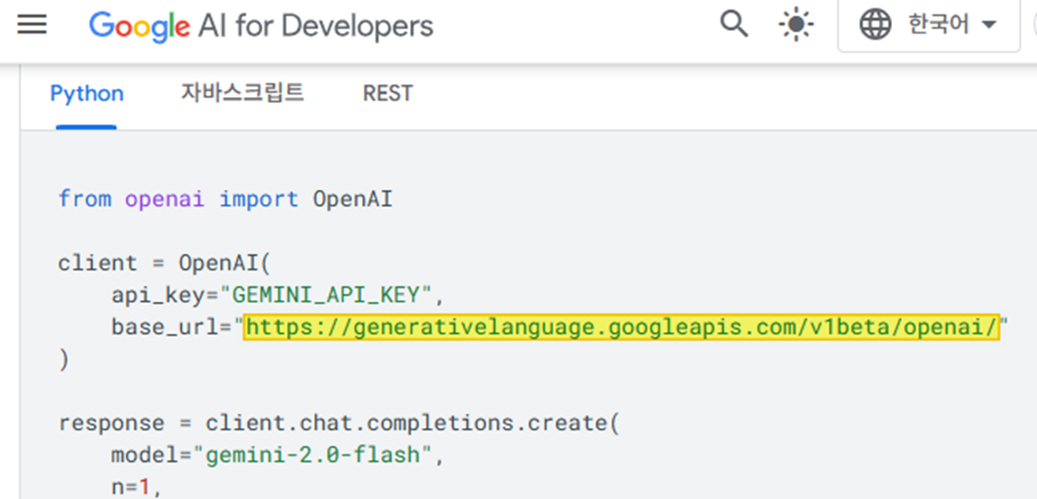Go to Google AI for Developers home

tap(261, 26)
